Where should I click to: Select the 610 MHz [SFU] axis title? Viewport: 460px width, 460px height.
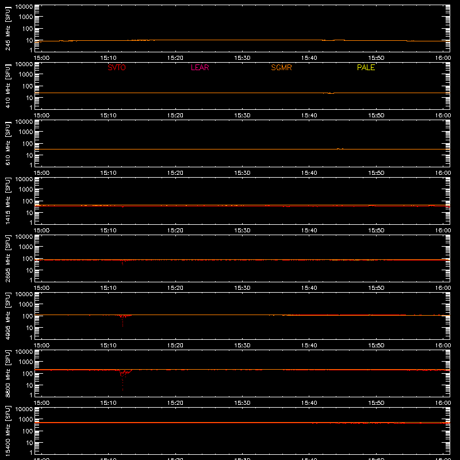click(8, 143)
